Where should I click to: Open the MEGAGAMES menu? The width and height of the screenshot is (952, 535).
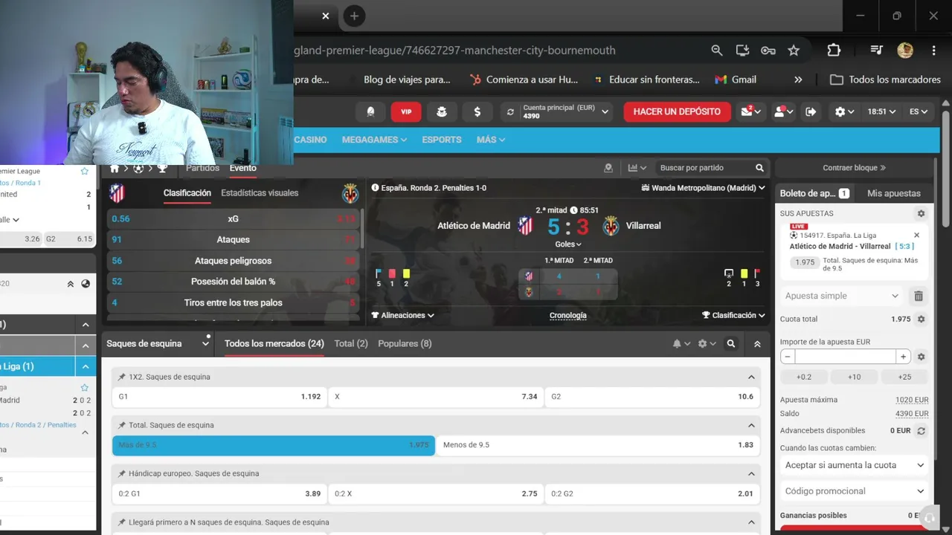pos(374,140)
